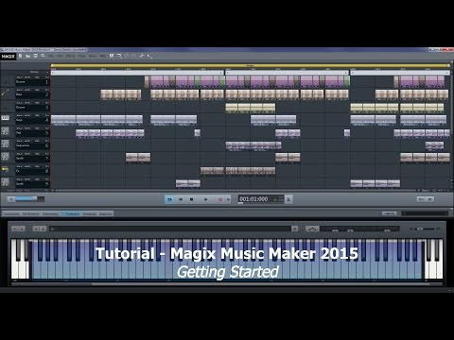Click the Catooh button
454x340 pixels.
390,213
